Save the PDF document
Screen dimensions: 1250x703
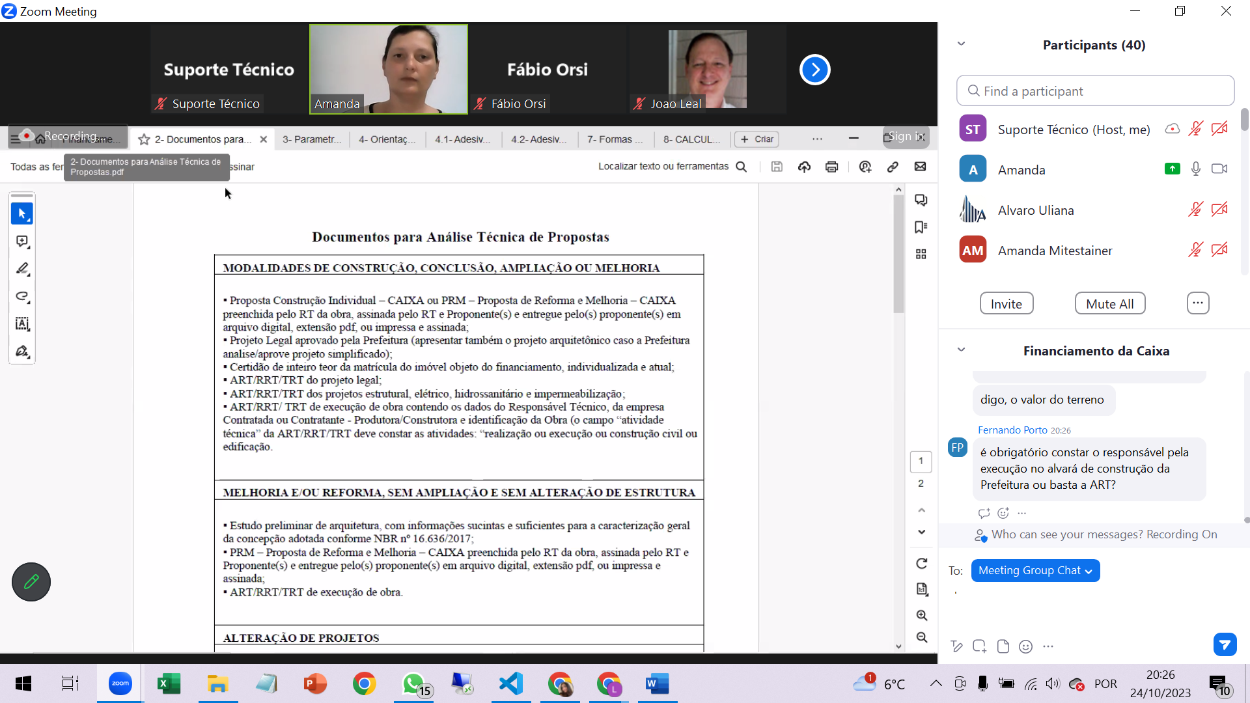[x=777, y=167]
